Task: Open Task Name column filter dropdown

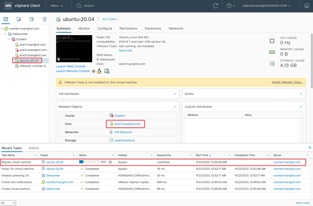Action: point(35,155)
